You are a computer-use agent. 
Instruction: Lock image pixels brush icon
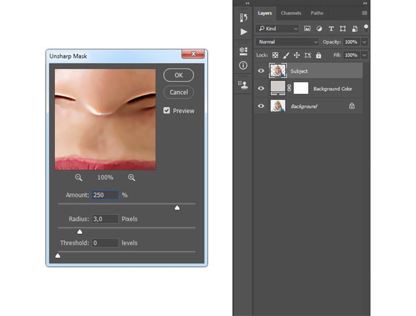pos(286,55)
